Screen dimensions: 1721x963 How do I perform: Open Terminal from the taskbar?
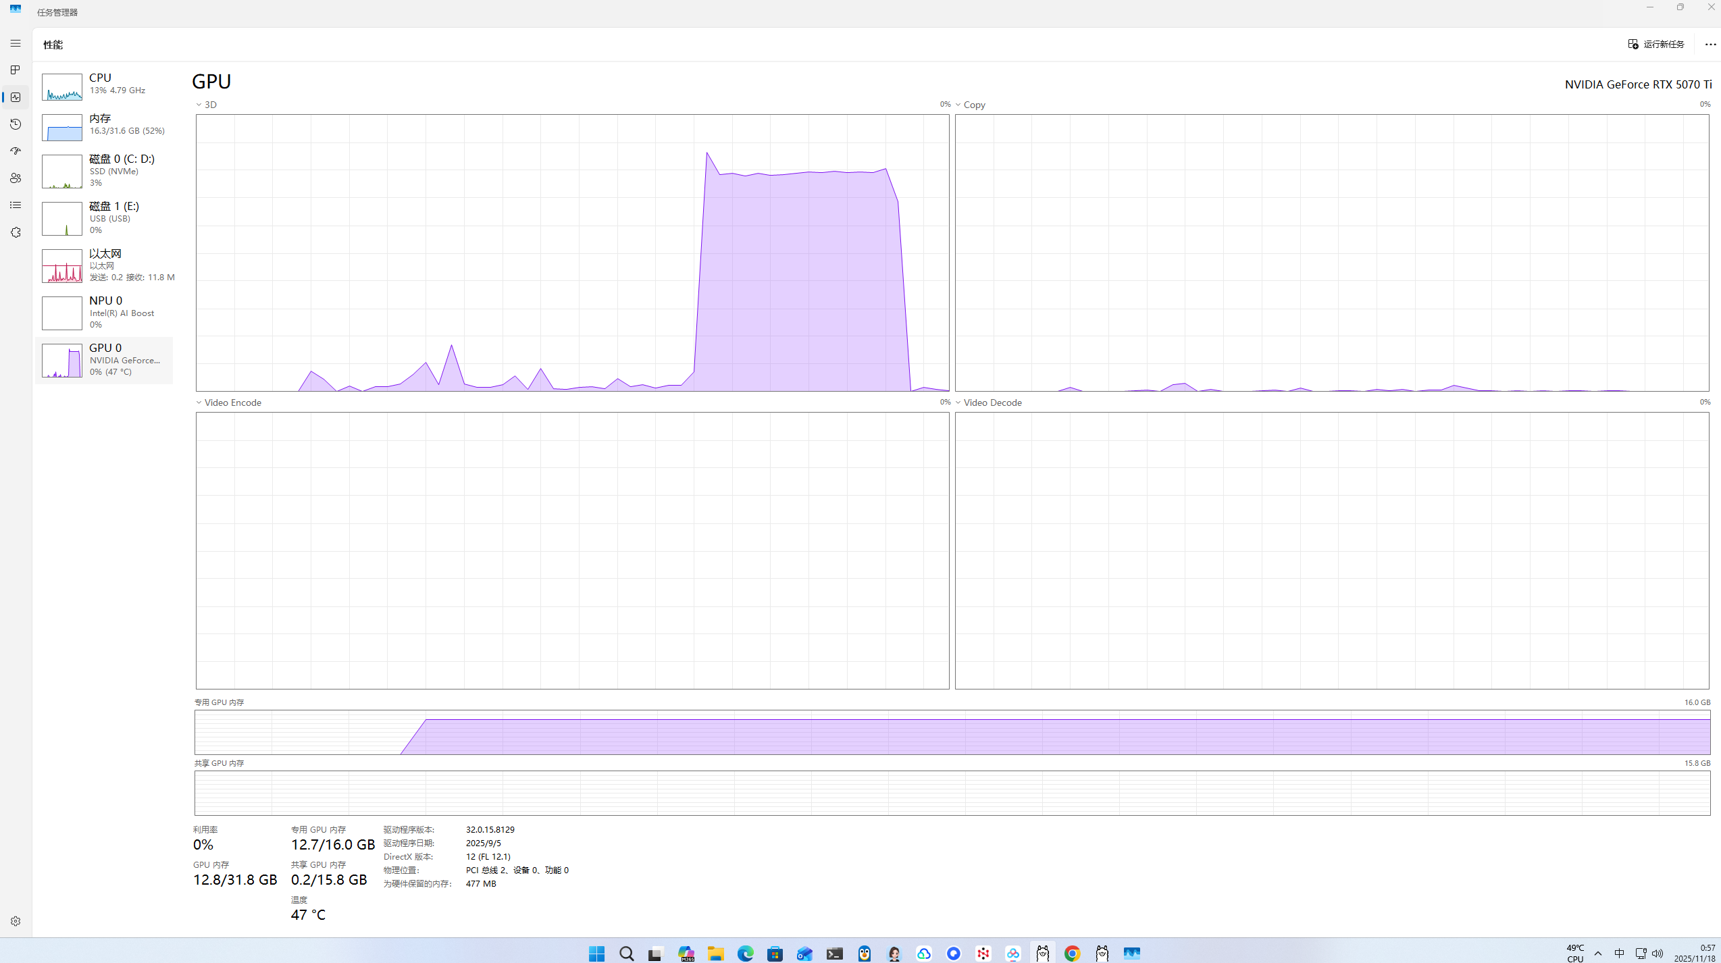834,953
